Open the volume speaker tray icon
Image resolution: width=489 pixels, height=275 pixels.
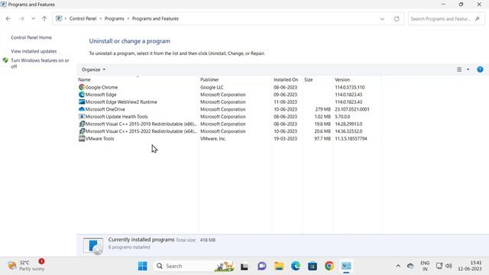[x=449, y=266]
